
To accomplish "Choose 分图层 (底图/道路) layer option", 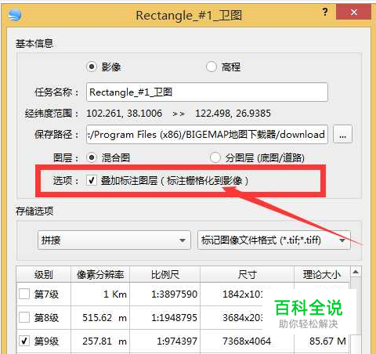I will (215, 157).
